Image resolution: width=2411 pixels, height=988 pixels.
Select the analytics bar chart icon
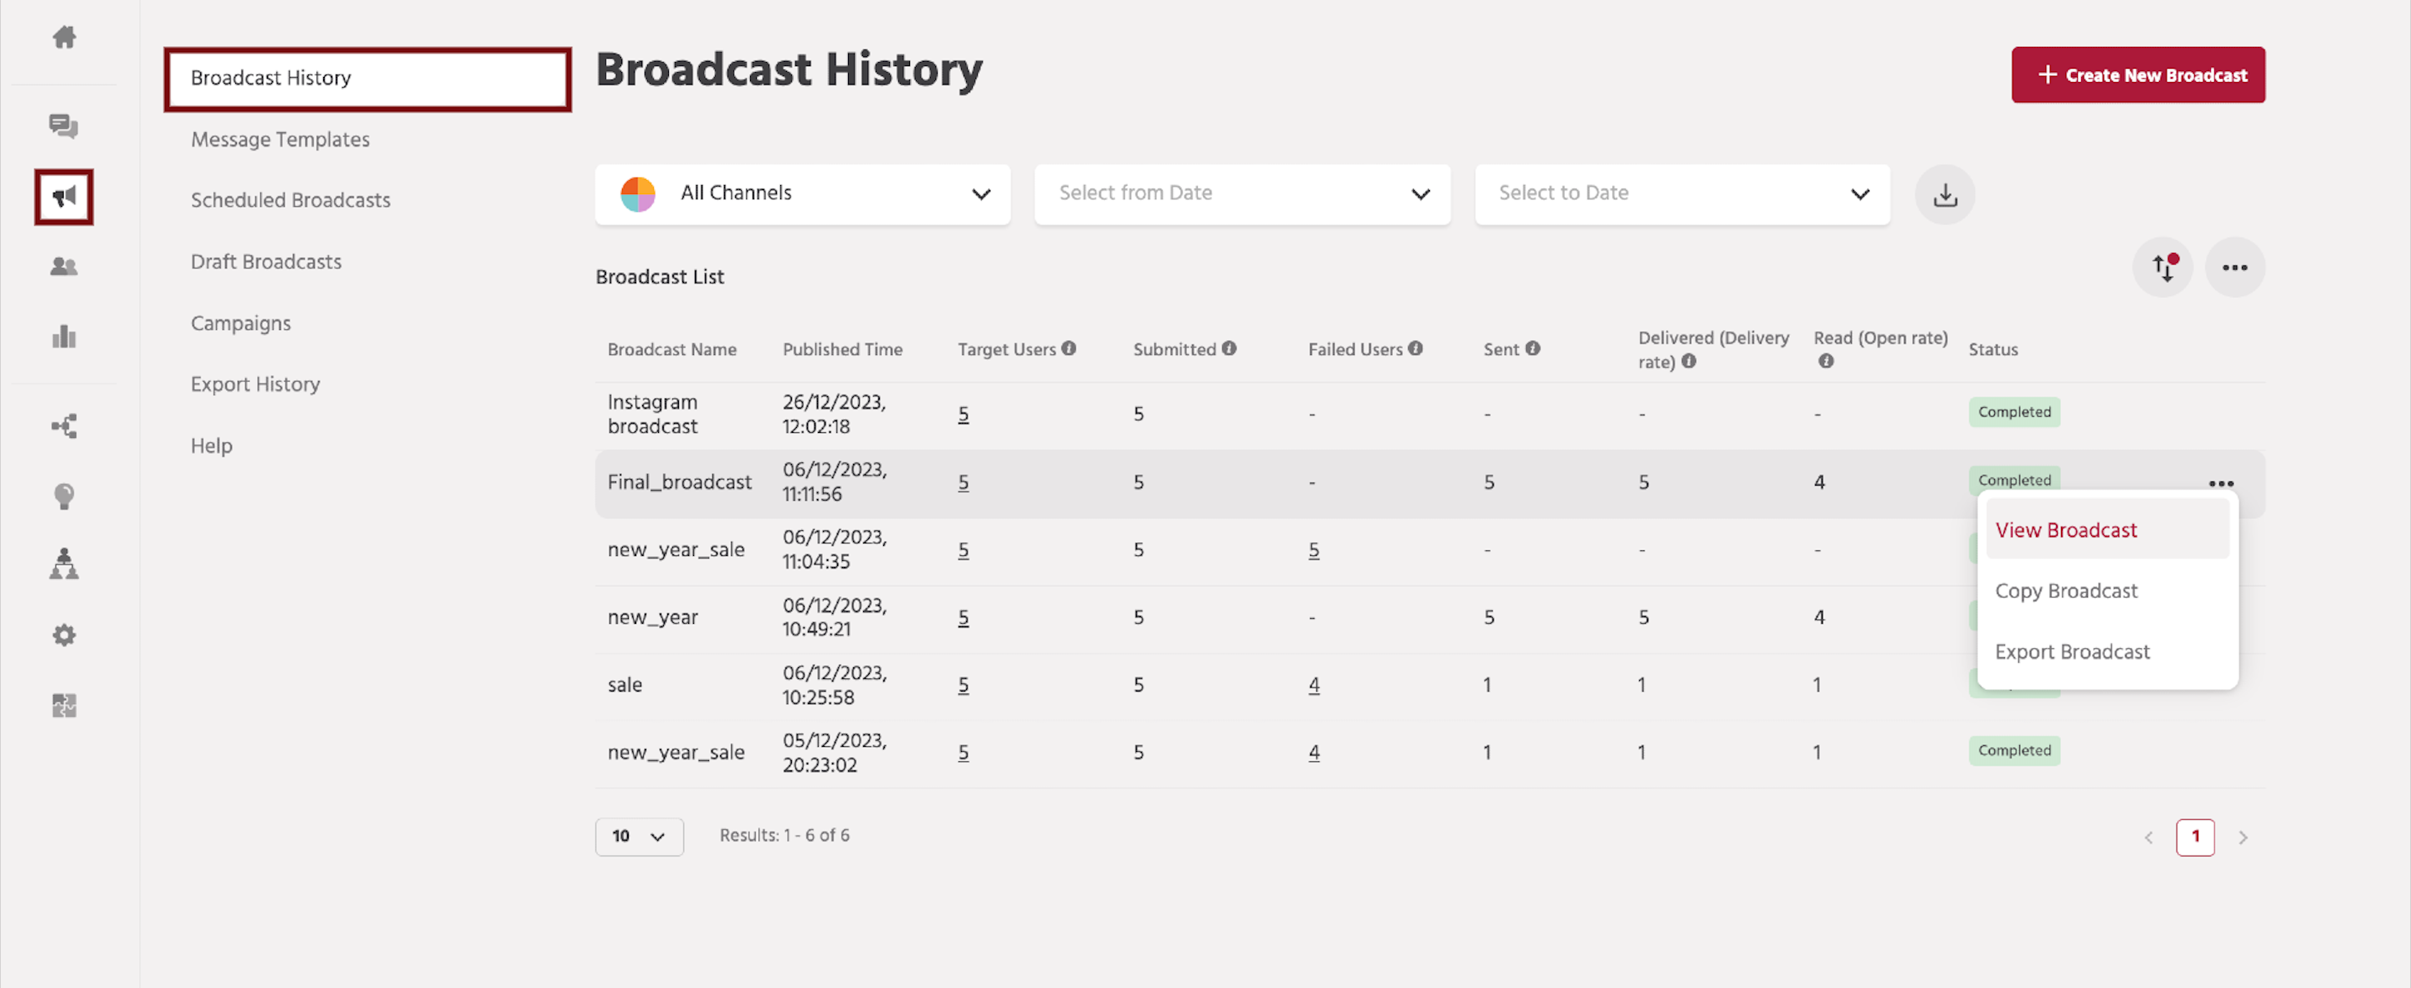(64, 337)
